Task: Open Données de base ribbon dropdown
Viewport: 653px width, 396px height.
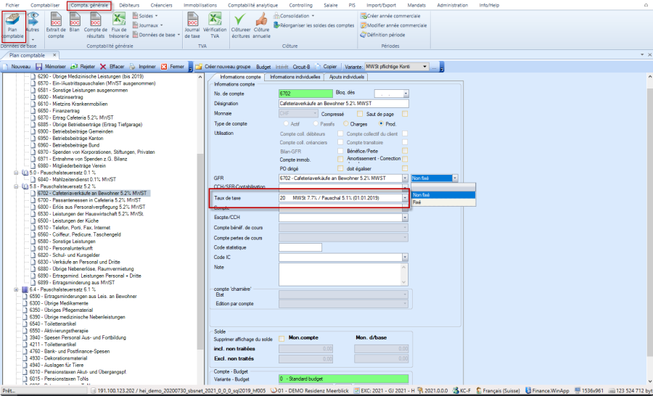Action: click(x=156, y=35)
